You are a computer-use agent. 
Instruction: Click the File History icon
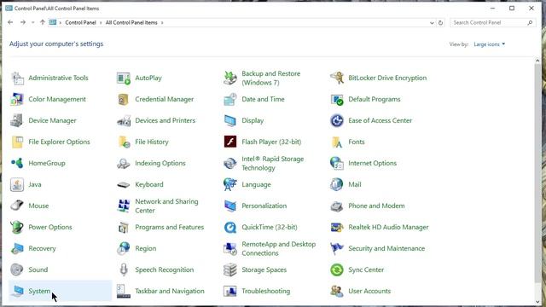(124, 142)
